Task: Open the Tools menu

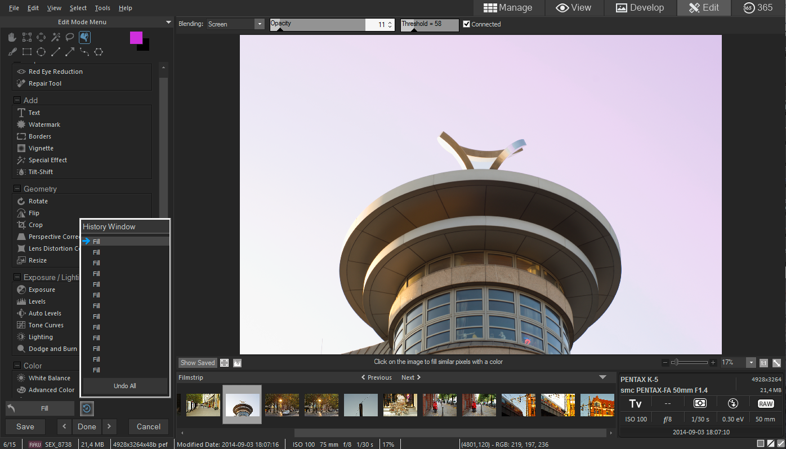Action: point(102,8)
